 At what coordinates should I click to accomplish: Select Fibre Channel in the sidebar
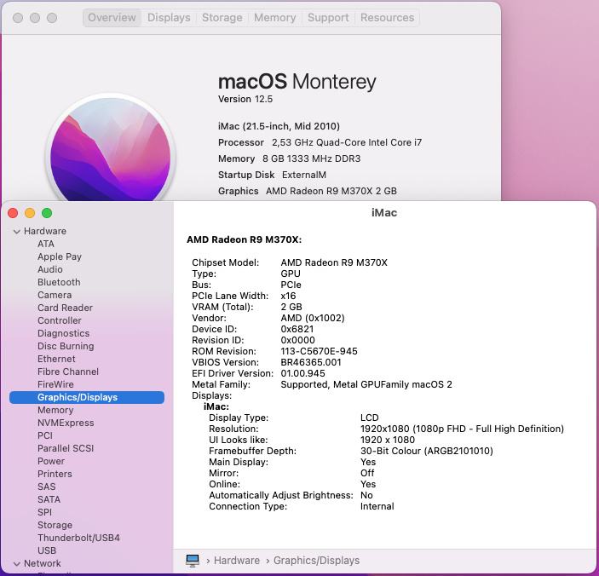68,372
